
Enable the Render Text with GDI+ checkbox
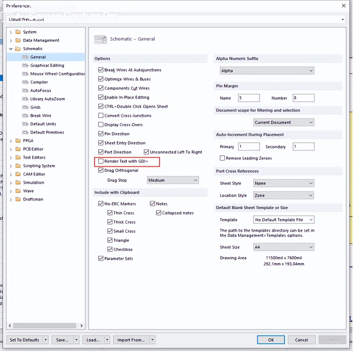(101, 161)
